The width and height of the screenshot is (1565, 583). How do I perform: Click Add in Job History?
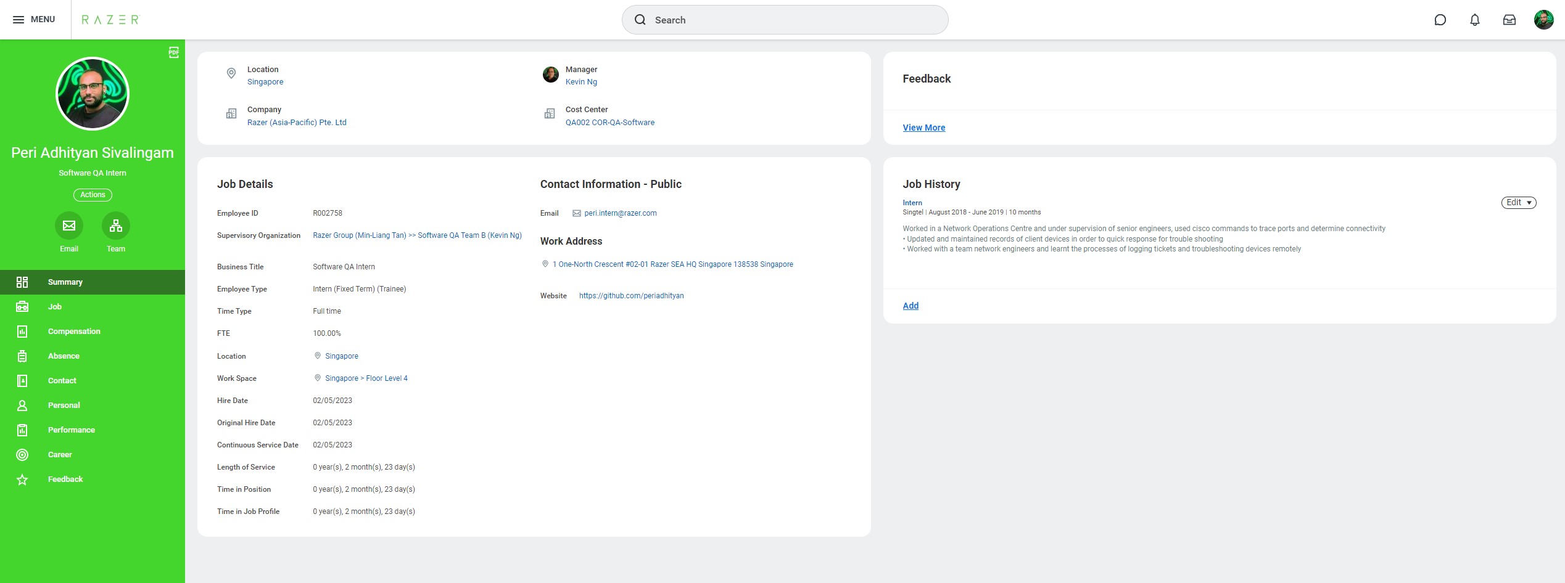[x=911, y=306]
